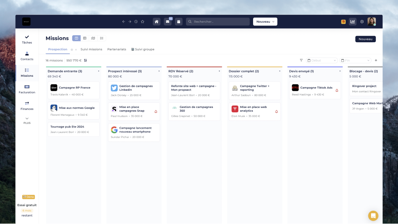Open Campagne lancement nouveau smartphone card
Viewport: 398px width, 224px height.
[134, 133]
